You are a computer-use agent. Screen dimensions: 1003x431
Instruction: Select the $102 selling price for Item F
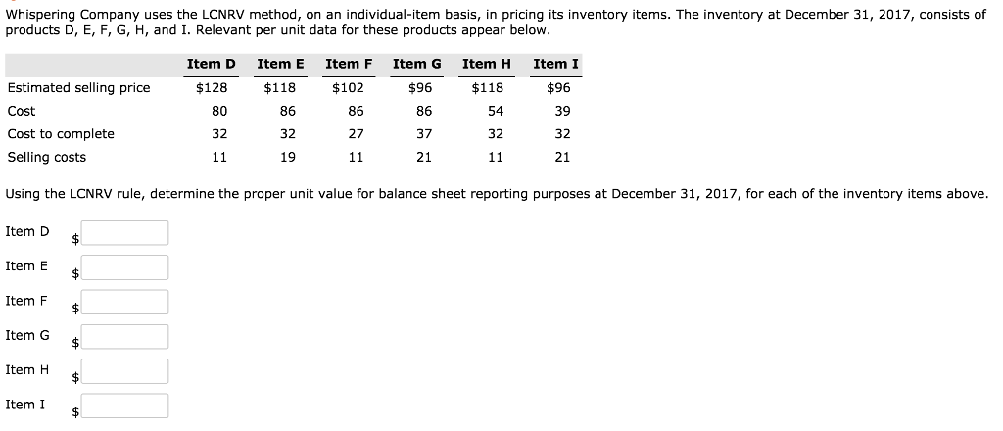pos(350,88)
